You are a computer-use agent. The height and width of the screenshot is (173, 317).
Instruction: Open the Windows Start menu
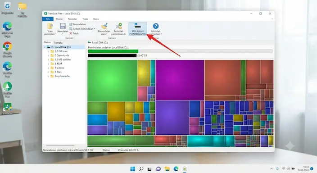tap(133, 169)
